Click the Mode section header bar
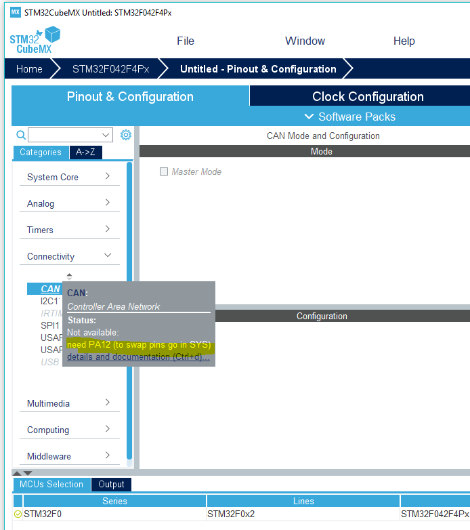Screen dimensions: 470x530 (305, 151)
